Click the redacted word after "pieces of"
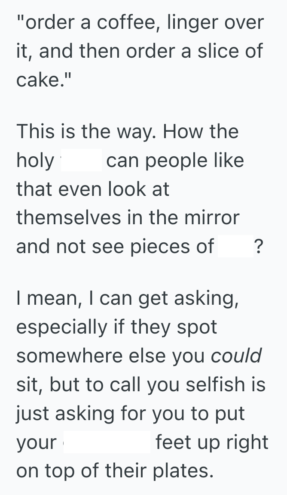The width and height of the screenshot is (287, 495). click(235, 247)
